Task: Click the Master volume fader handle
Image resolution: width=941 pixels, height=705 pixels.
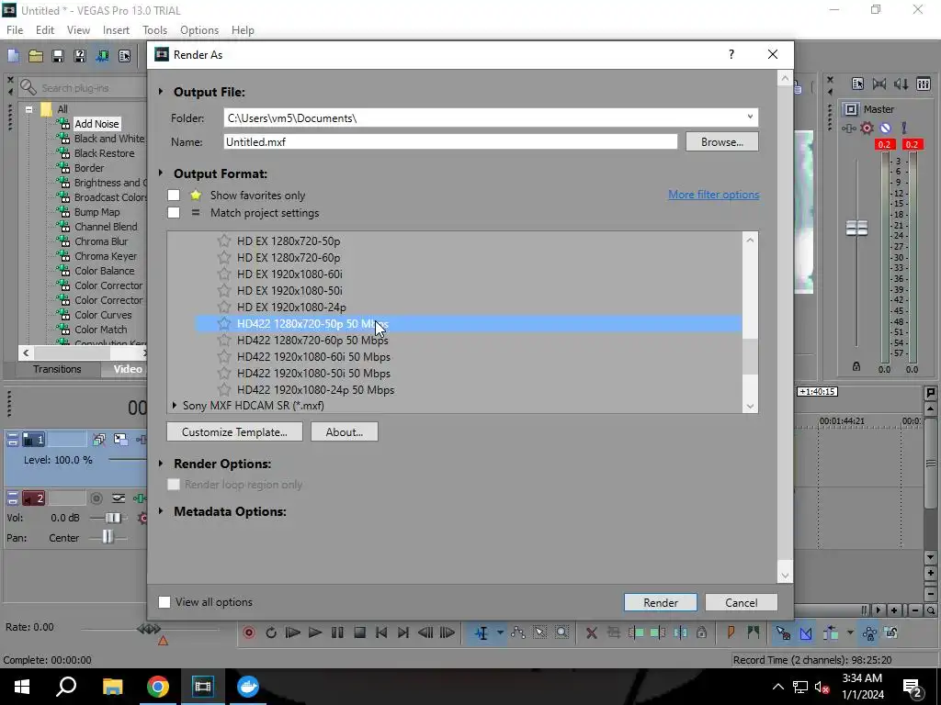Action: (856, 228)
